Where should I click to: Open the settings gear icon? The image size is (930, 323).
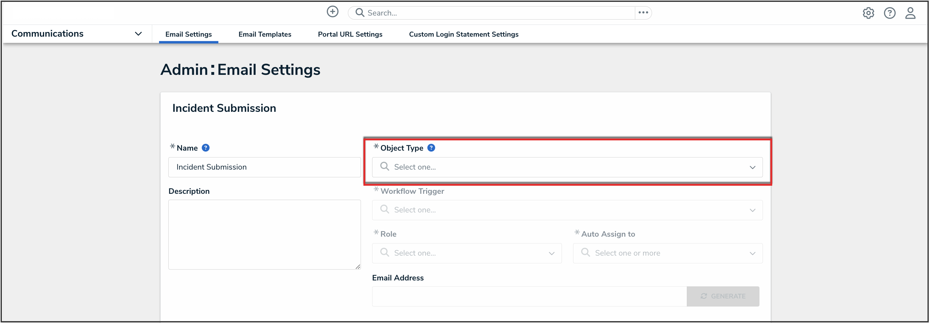point(868,13)
